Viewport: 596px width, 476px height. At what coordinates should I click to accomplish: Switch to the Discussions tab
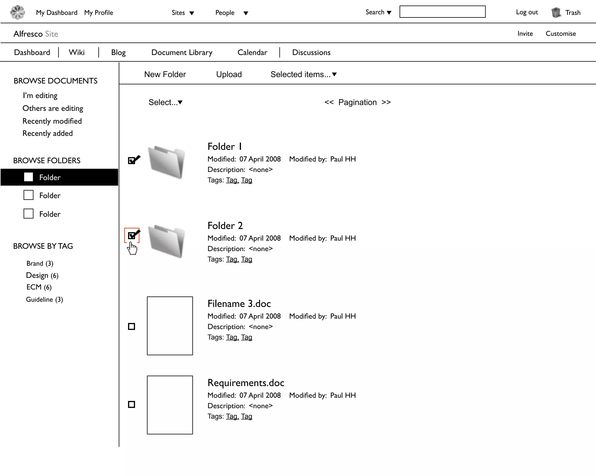pyautogui.click(x=311, y=52)
